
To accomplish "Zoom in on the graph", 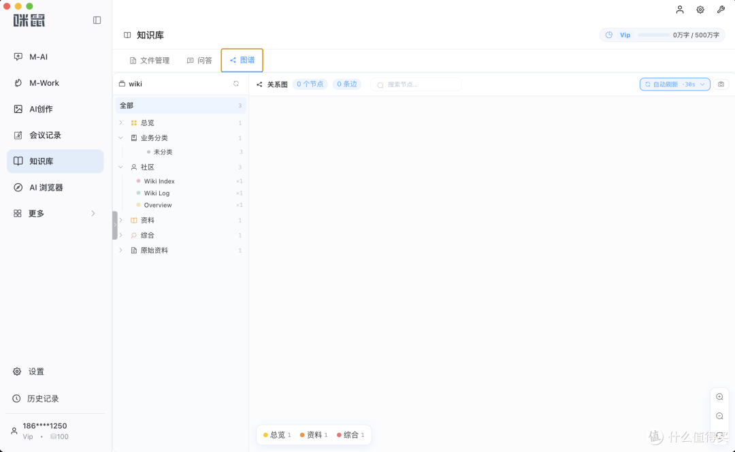I will (719, 397).
